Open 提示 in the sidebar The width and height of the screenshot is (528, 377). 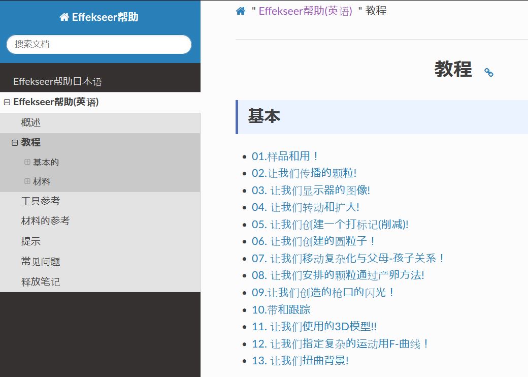tap(30, 241)
